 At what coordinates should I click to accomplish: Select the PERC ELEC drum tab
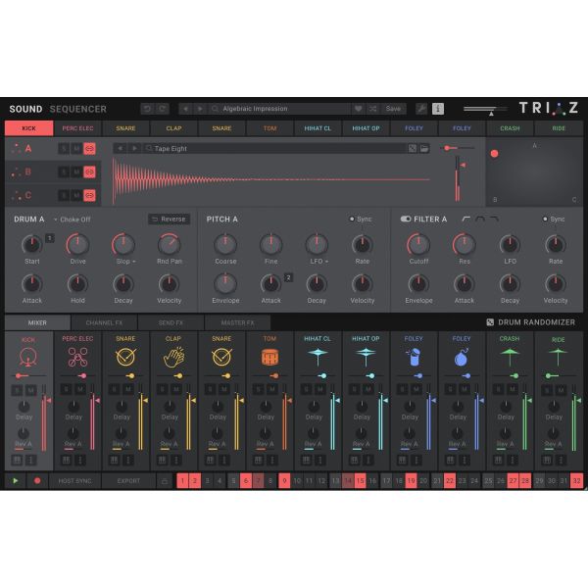[77, 128]
